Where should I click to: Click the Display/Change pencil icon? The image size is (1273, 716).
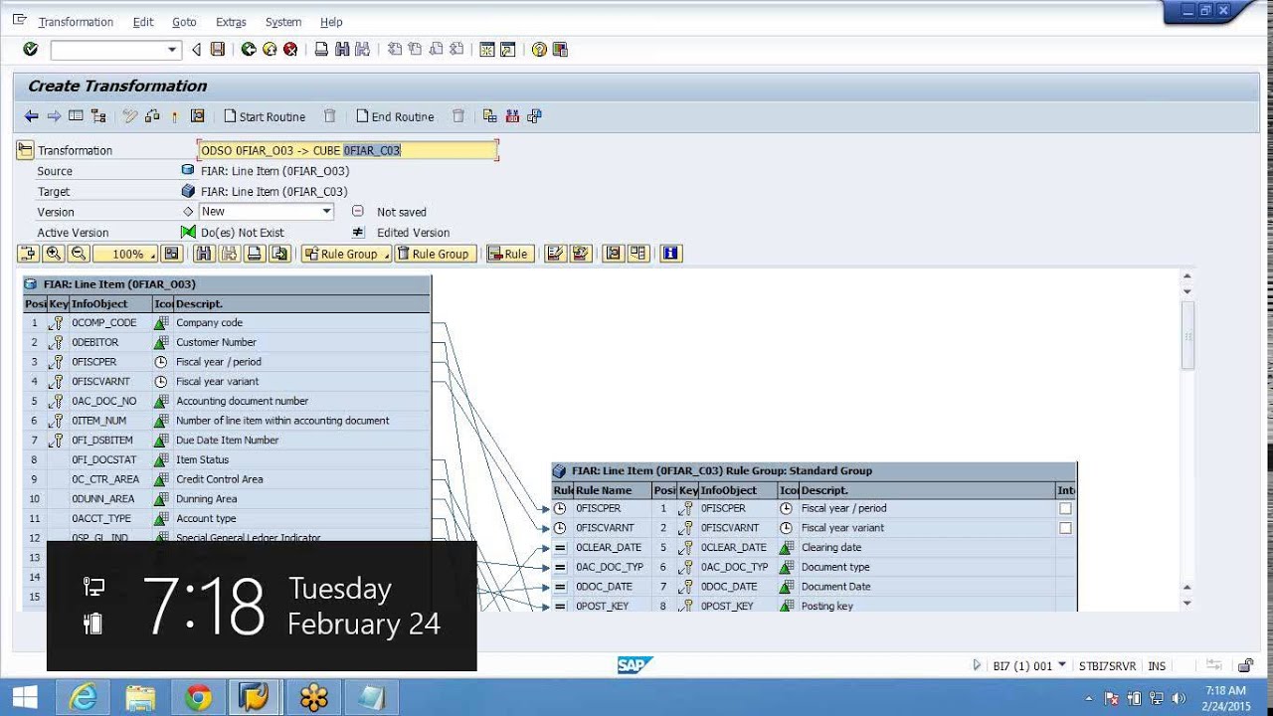tap(130, 116)
